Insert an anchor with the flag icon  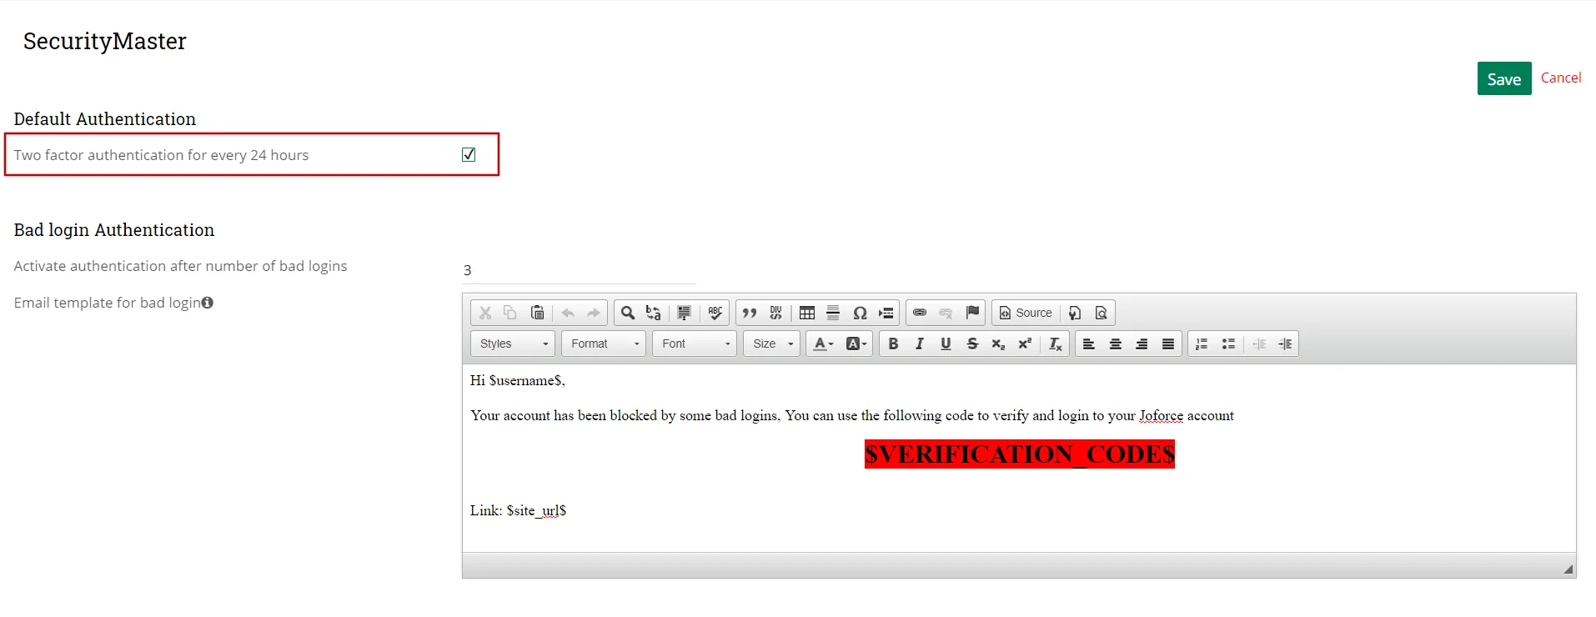(972, 313)
